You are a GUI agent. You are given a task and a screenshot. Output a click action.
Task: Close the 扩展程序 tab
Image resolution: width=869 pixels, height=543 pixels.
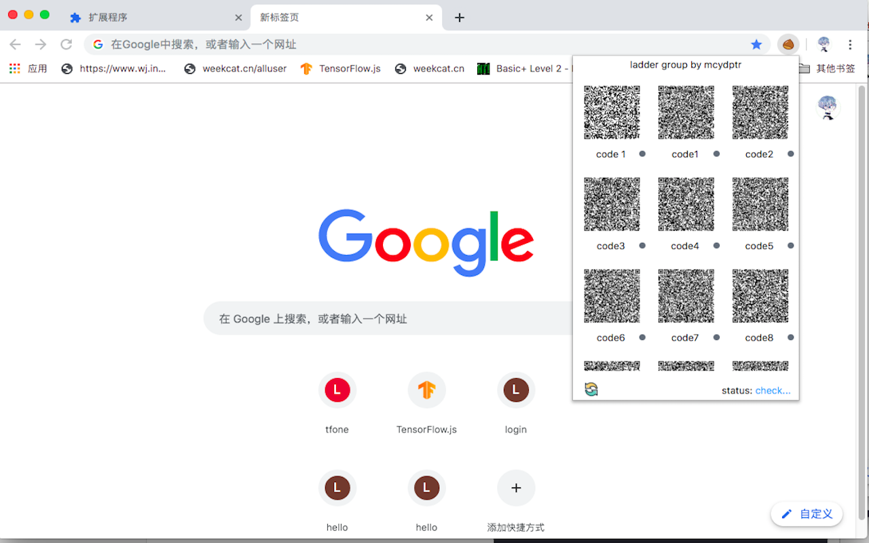tap(238, 18)
